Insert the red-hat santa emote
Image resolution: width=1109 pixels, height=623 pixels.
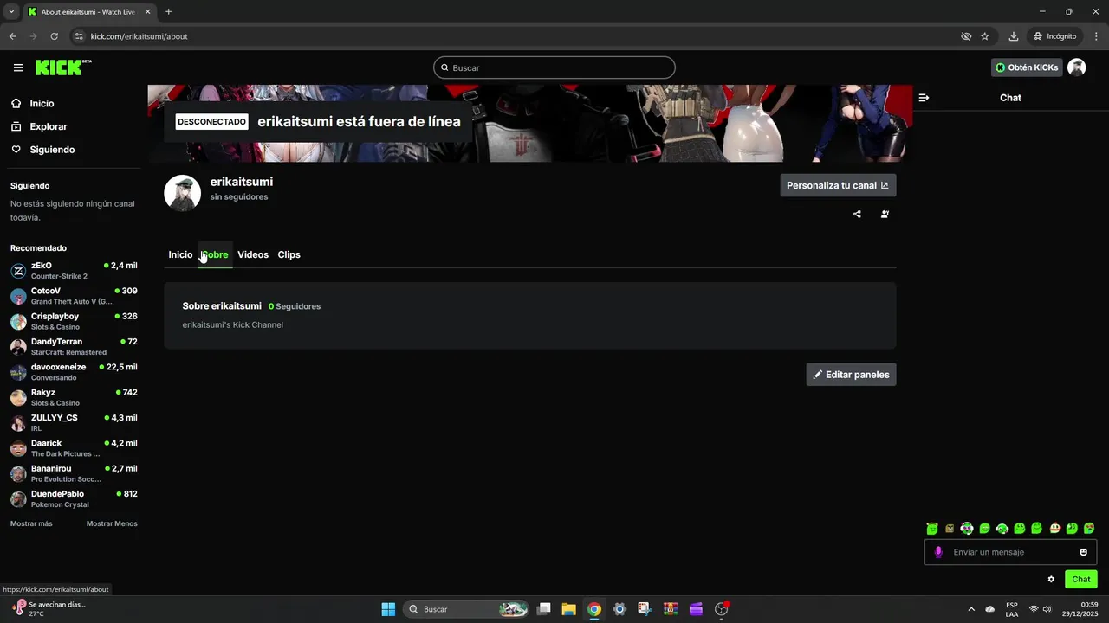[x=1054, y=529]
